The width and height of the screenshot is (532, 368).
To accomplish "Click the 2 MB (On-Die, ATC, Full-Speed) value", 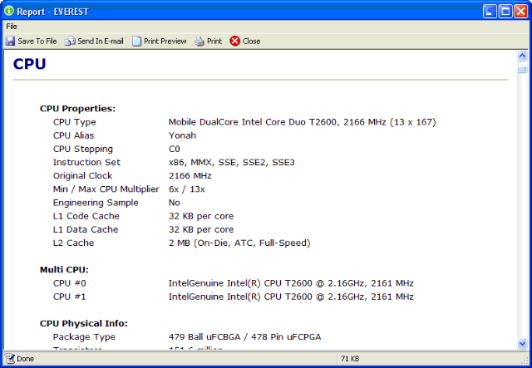I will pyautogui.click(x=239, y=243).
